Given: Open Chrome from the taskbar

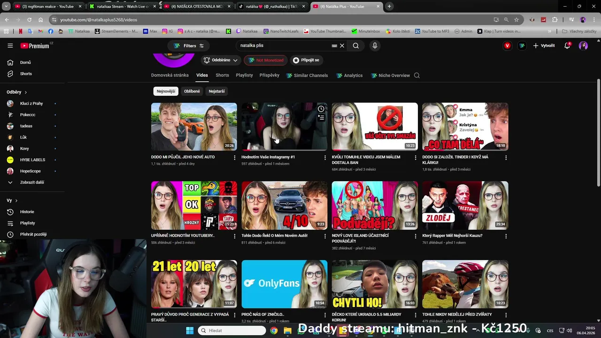Looking at the screenshot, I should [274, 330].
